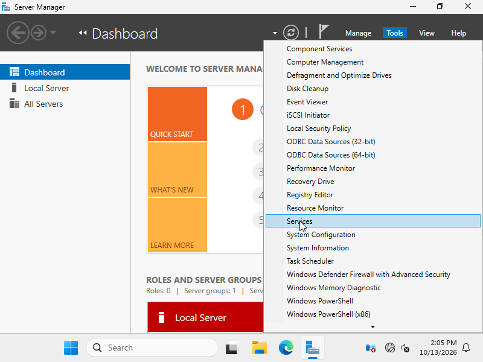Launch Performance Monitor

pos(373,168)
